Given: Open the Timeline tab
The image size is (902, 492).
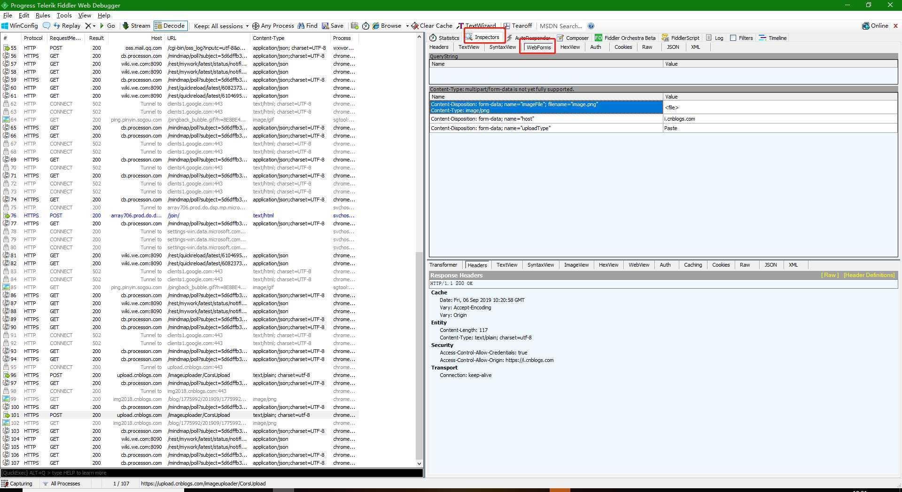Looking at the screenshot, I should [773, 38].
